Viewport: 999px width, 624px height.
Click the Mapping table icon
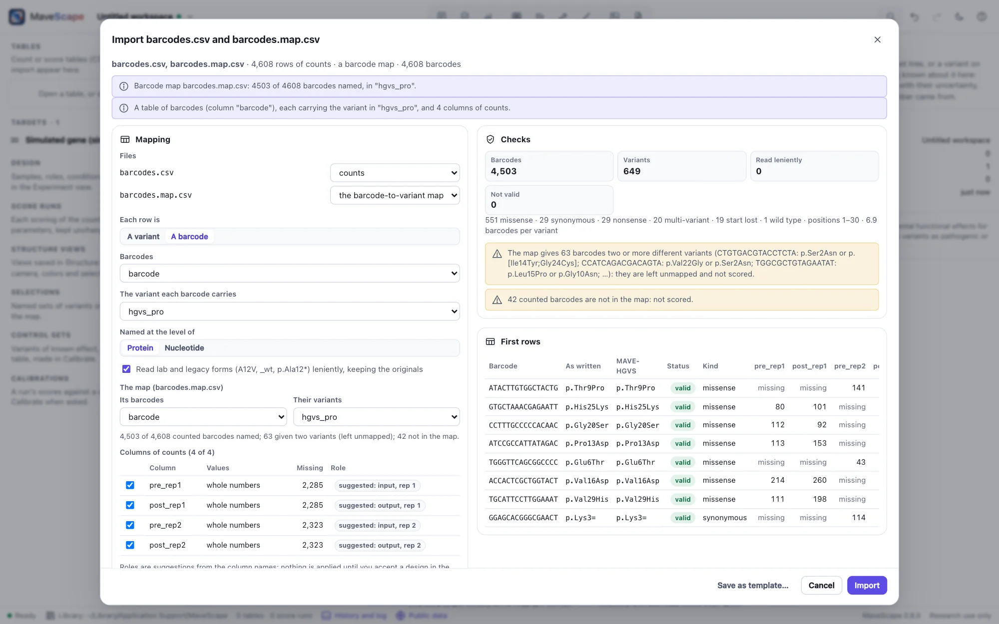point(125,140)
